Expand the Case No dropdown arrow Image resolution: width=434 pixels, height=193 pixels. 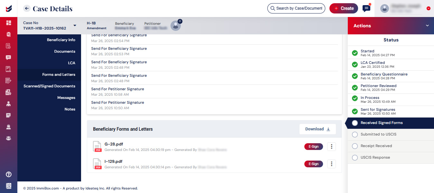click(75, 25)
